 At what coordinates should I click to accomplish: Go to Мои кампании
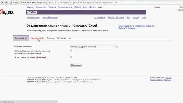tap(33, 17)
